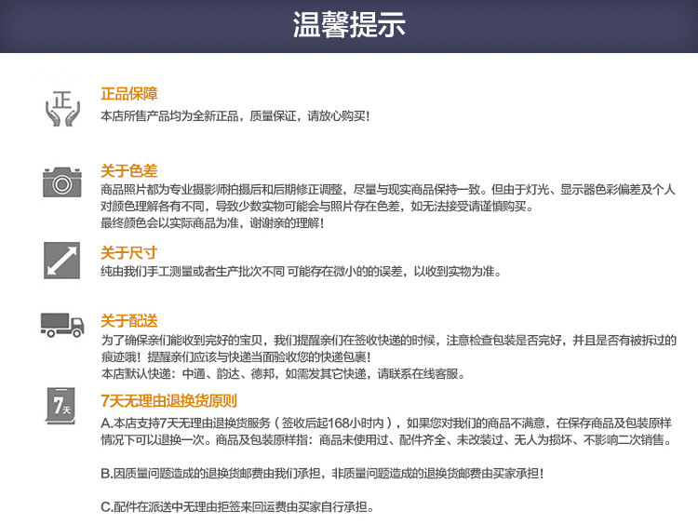698x524 pixels.
Task: Select the 7天无理由退换货原则 heading
Action: tap(168, 401)
